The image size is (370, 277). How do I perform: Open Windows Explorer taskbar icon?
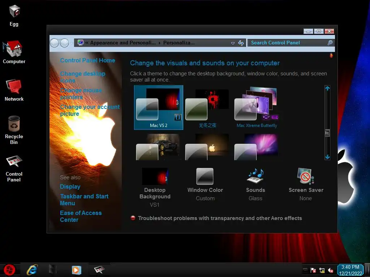click(53, 270)
